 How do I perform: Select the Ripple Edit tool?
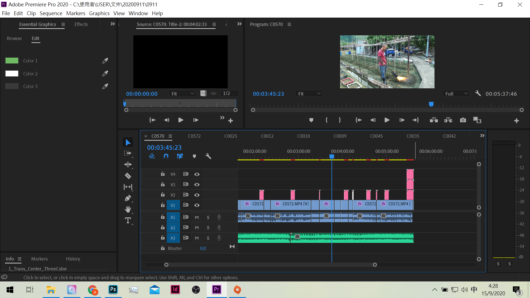point(128,164)
